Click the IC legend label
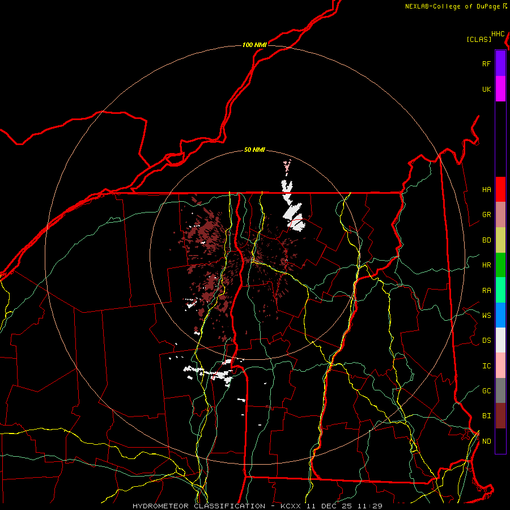The image size is (510, 510). [486, 366]
